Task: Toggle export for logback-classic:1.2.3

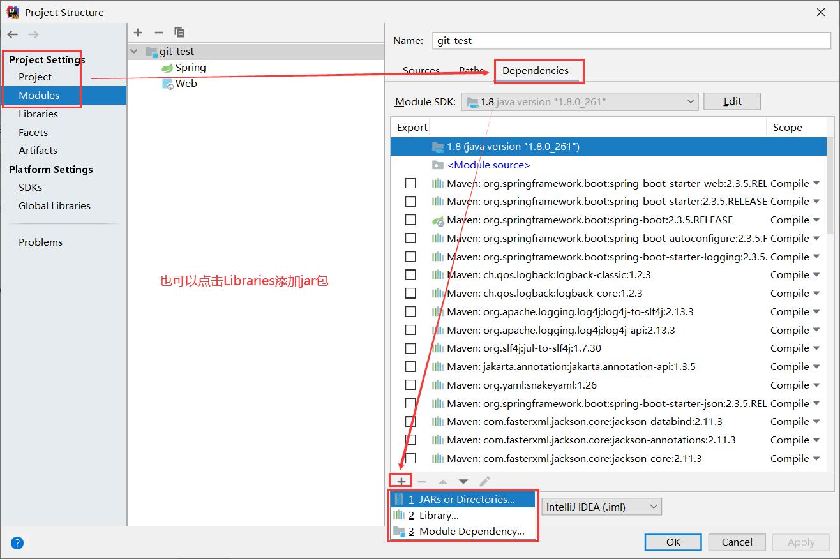Action: click(410, 275)
